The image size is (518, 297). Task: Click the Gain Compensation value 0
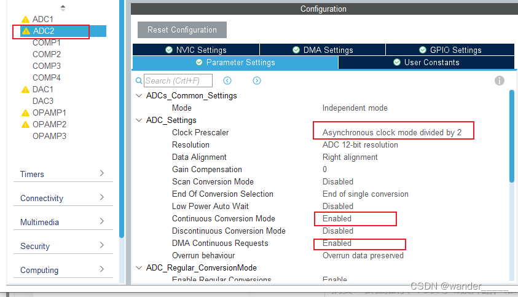coord(324,169)
